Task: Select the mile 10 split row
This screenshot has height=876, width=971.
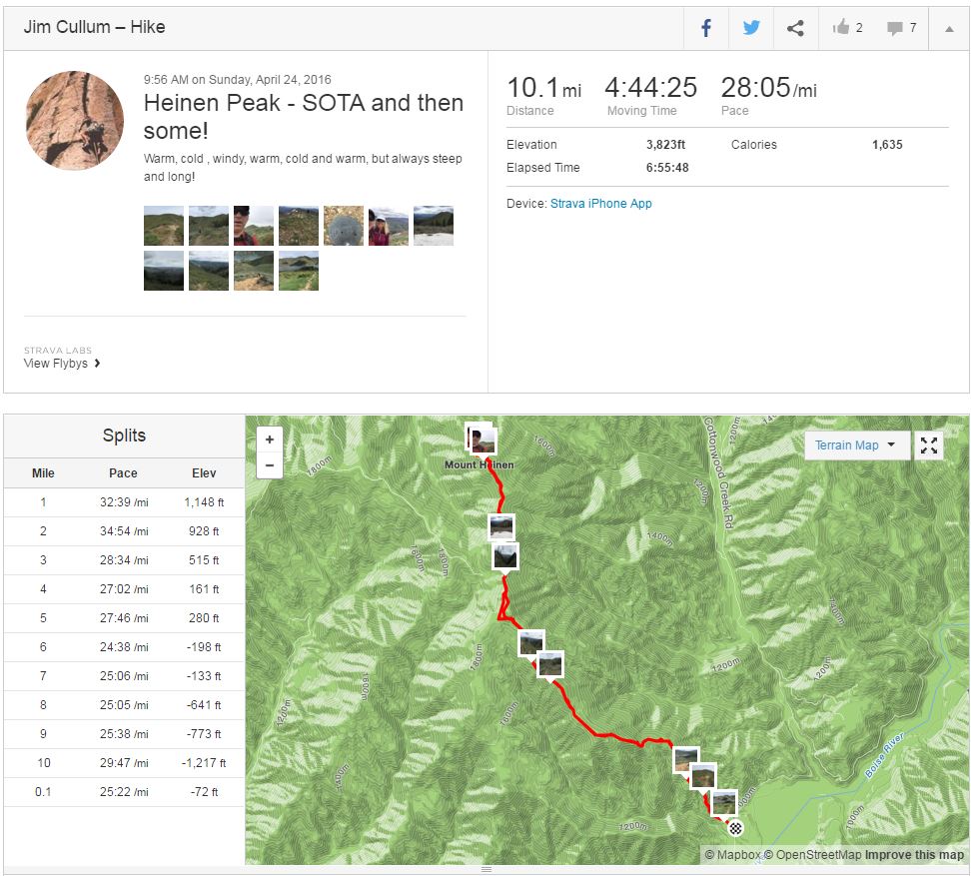Action: pos(124,763)
